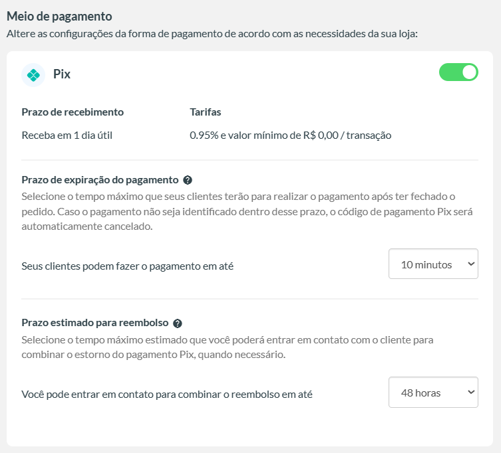The height and width of the screenshot is (453, 501).
Task: Click the Seus clientes podem fazer o pagamento label
Action: [128, 266]
